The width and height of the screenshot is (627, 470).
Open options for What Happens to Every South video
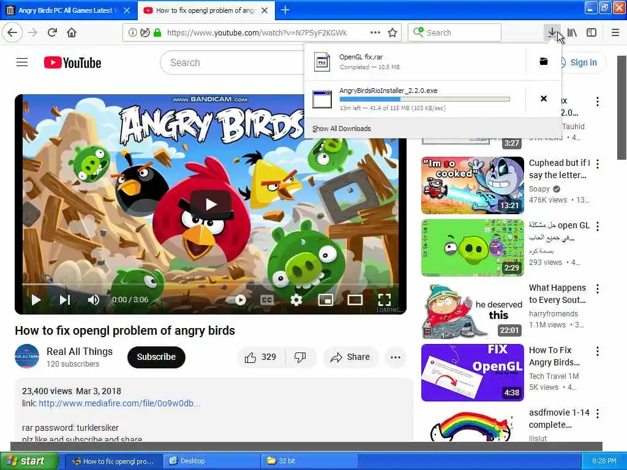point(598,289)
